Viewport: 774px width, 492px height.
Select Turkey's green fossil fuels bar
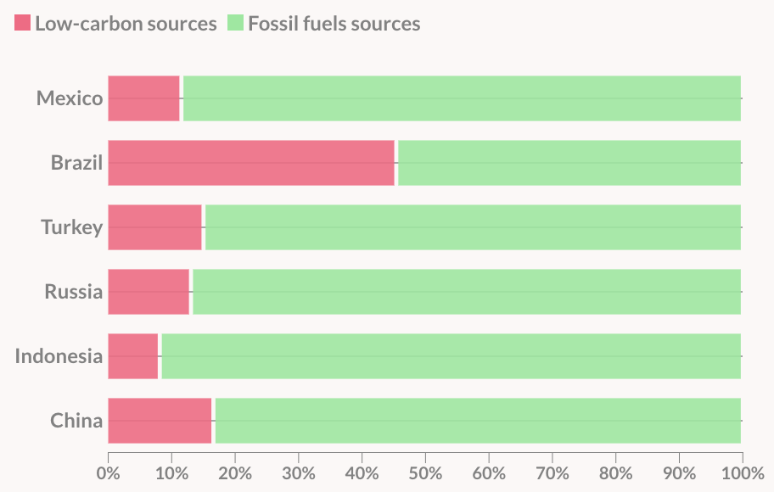(473, 227)
